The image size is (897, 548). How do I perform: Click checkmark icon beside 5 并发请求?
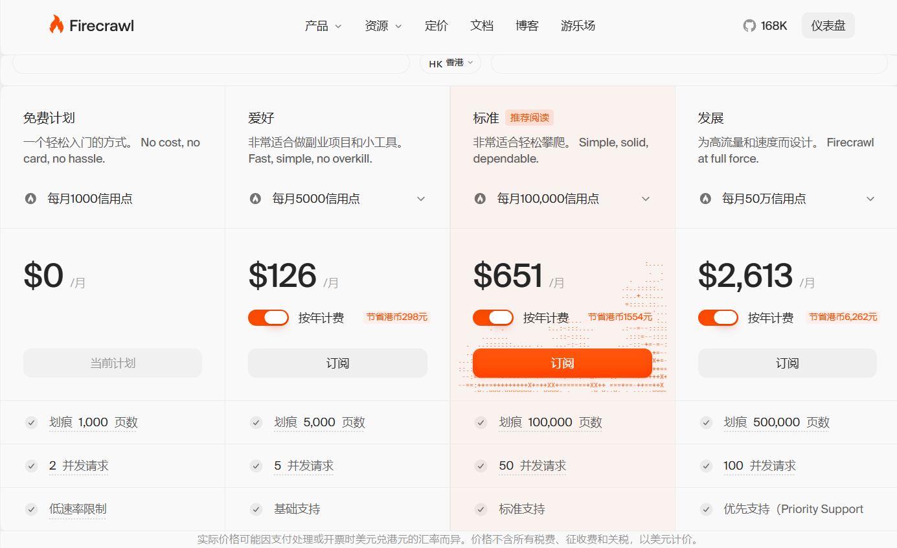pyautogui.click(x=256, y=466)
